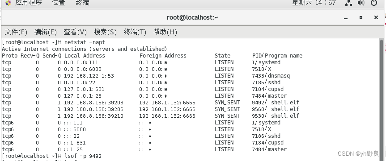Click the 'PID/Program name' column header
This screenshot has width=386, height=161.
click(277, 56)
